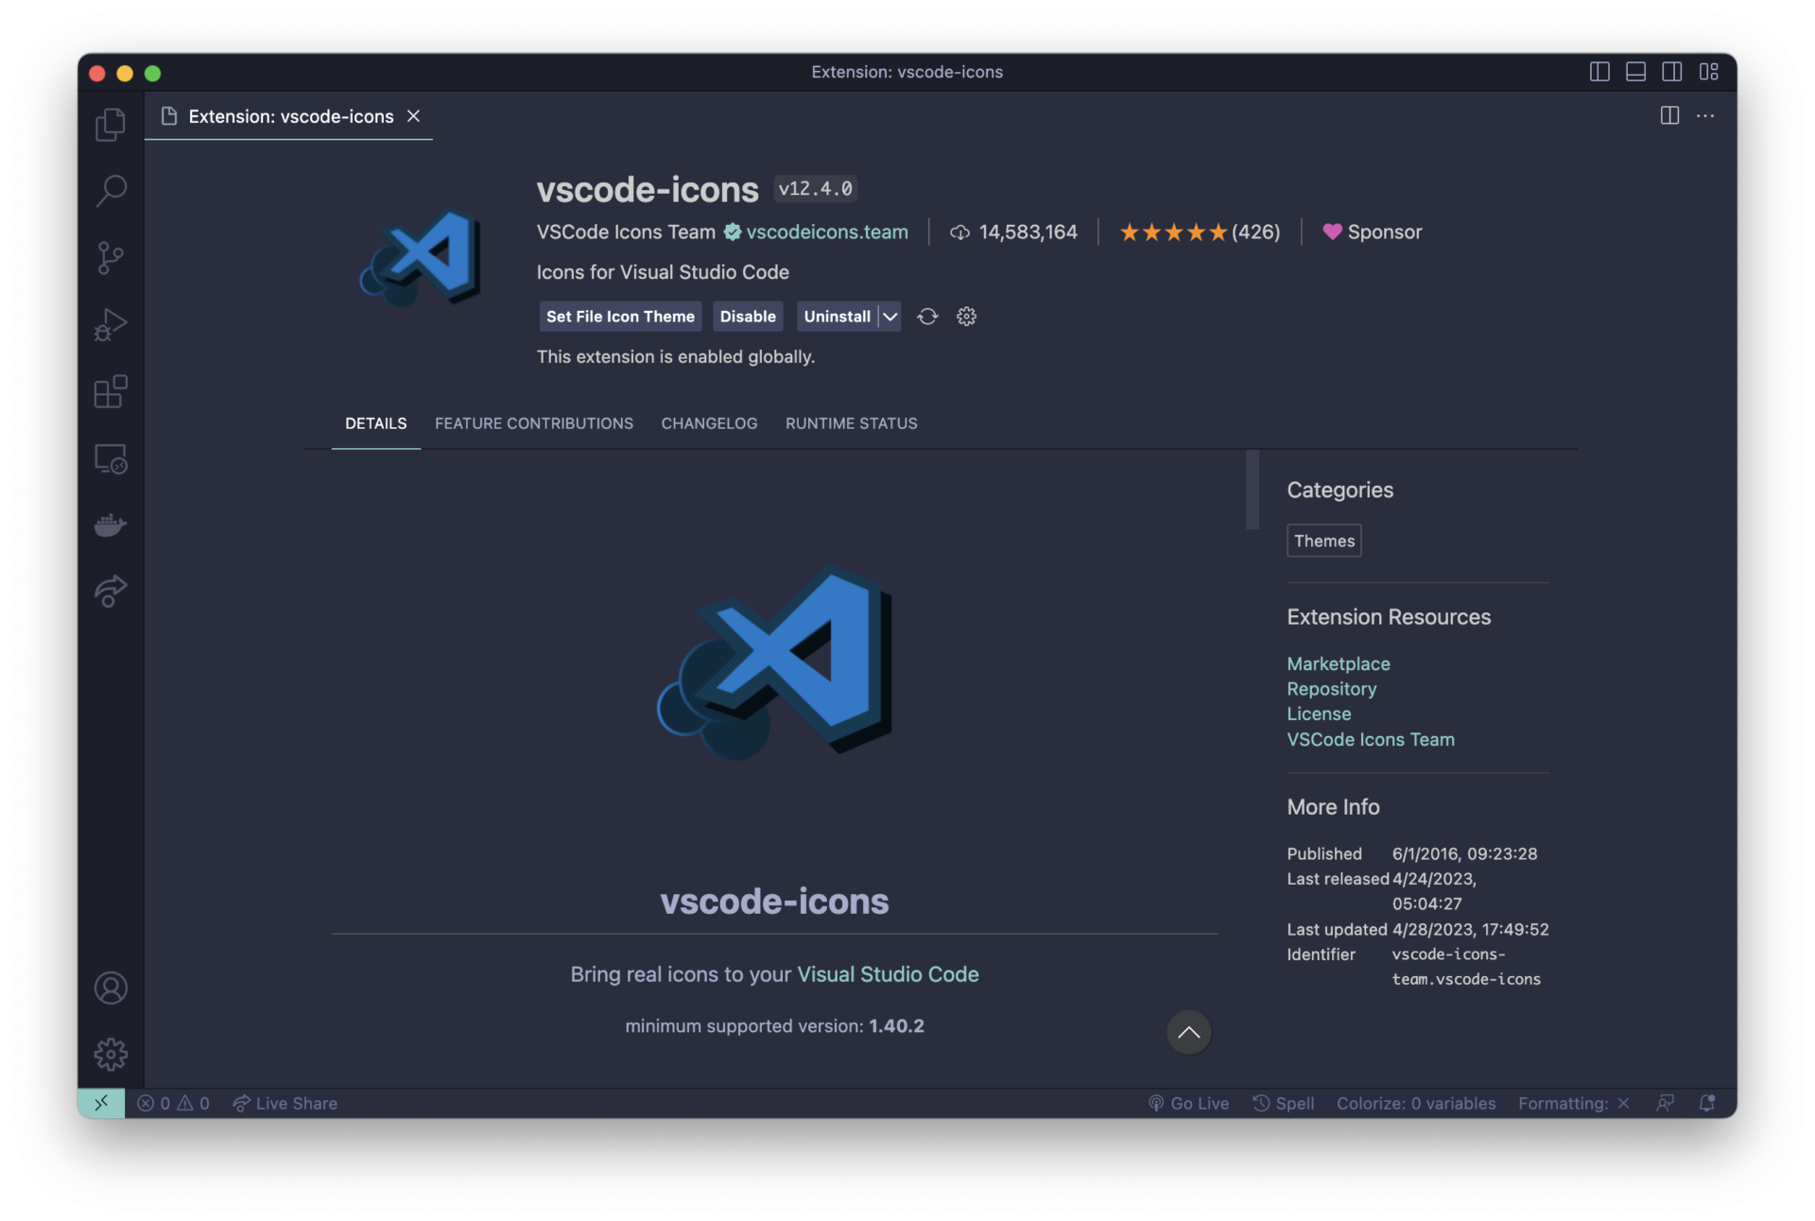Click the Sponsor heart link
Viewport: 1815px width, 1221px height.
coord(1372,232)
